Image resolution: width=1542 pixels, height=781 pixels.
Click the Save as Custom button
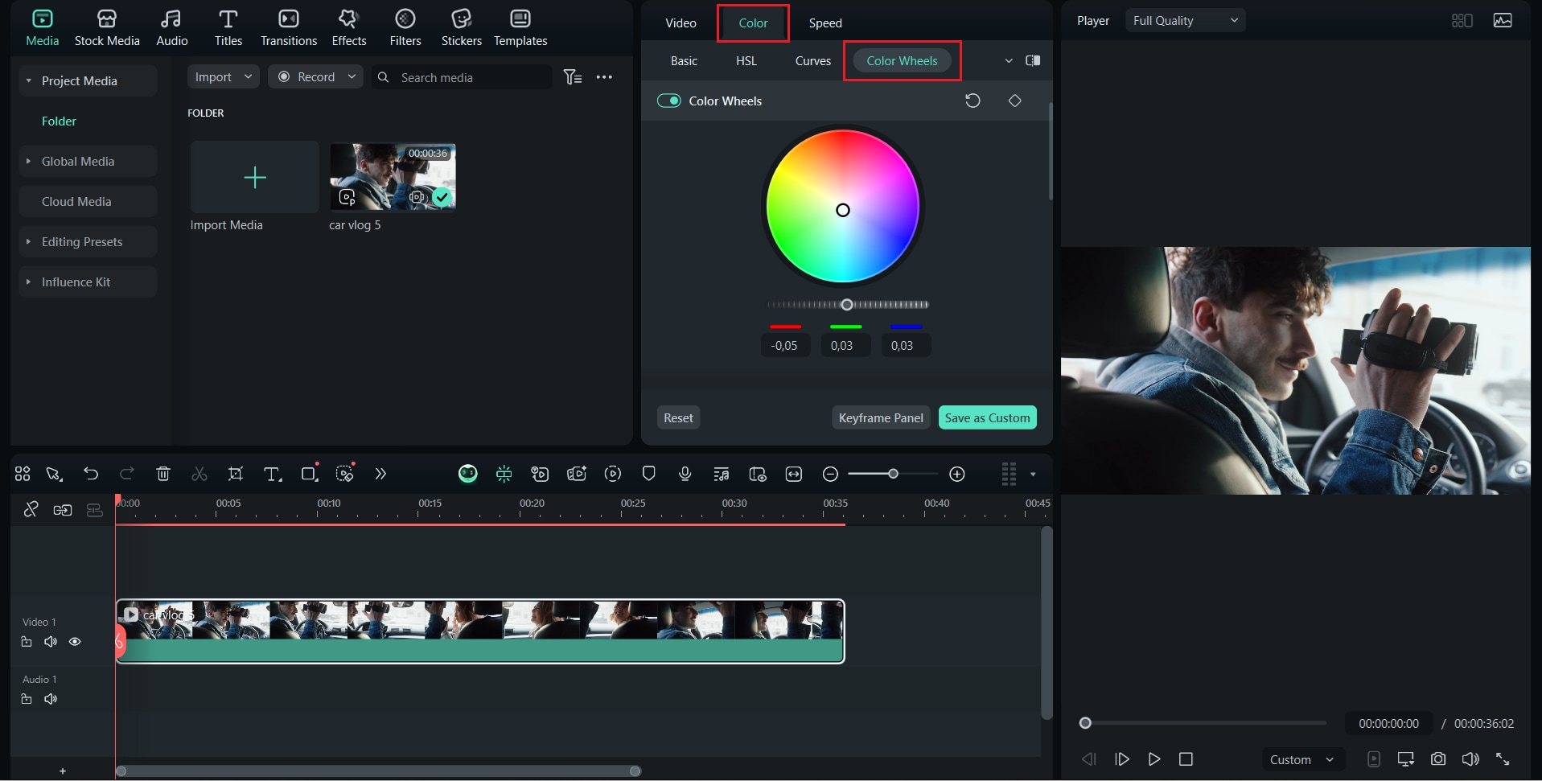point(986,417)
